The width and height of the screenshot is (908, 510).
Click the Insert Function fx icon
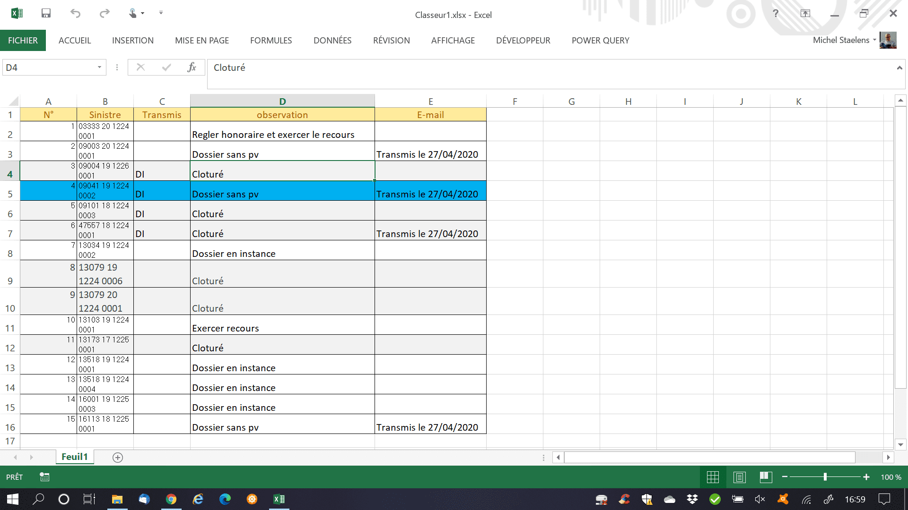pos(192,68)
